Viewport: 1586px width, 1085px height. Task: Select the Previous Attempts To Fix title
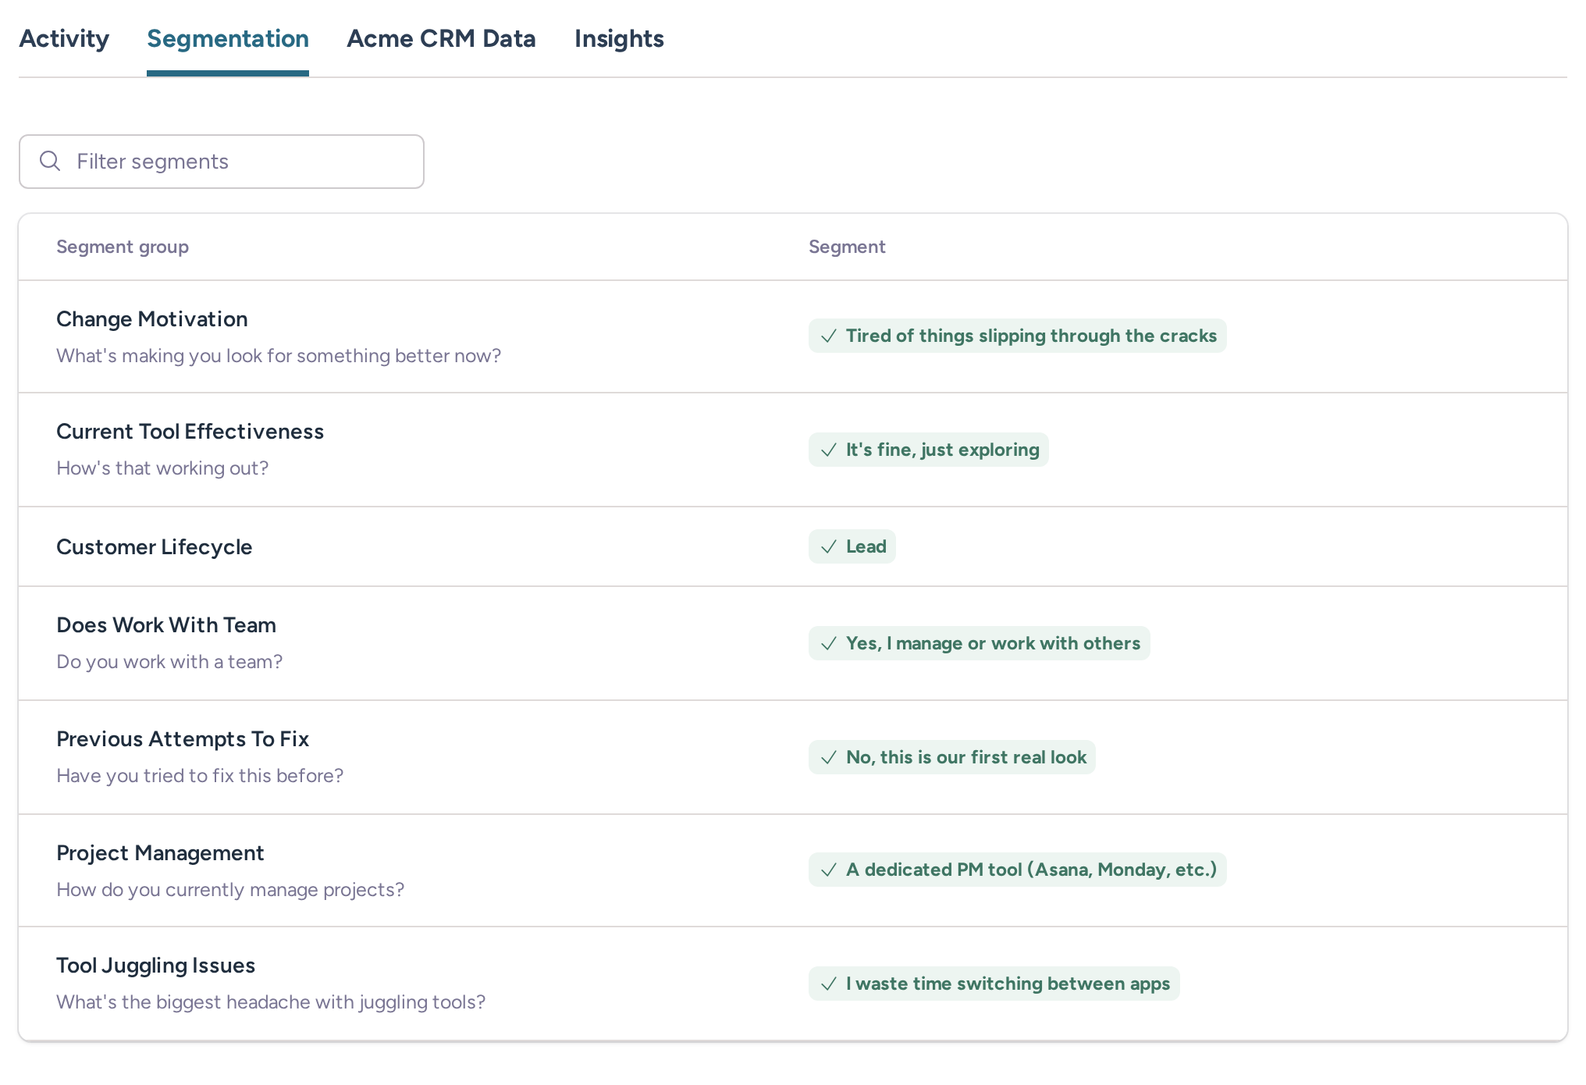[183, 738]
